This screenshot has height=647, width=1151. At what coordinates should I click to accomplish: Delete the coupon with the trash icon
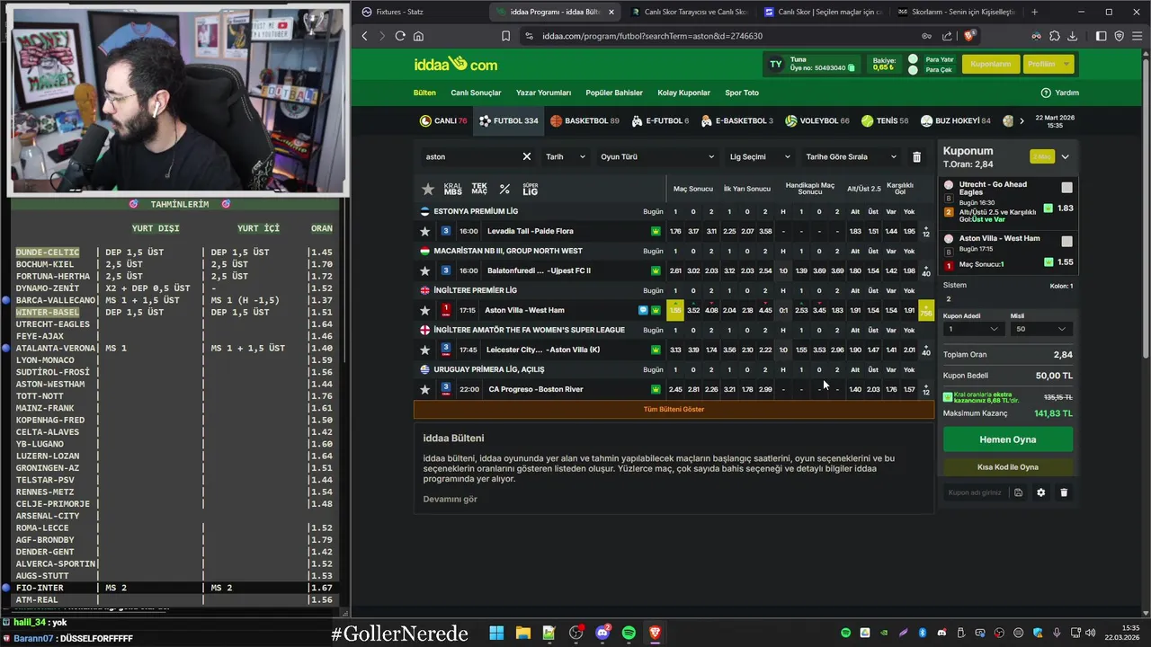point(1064,492)
